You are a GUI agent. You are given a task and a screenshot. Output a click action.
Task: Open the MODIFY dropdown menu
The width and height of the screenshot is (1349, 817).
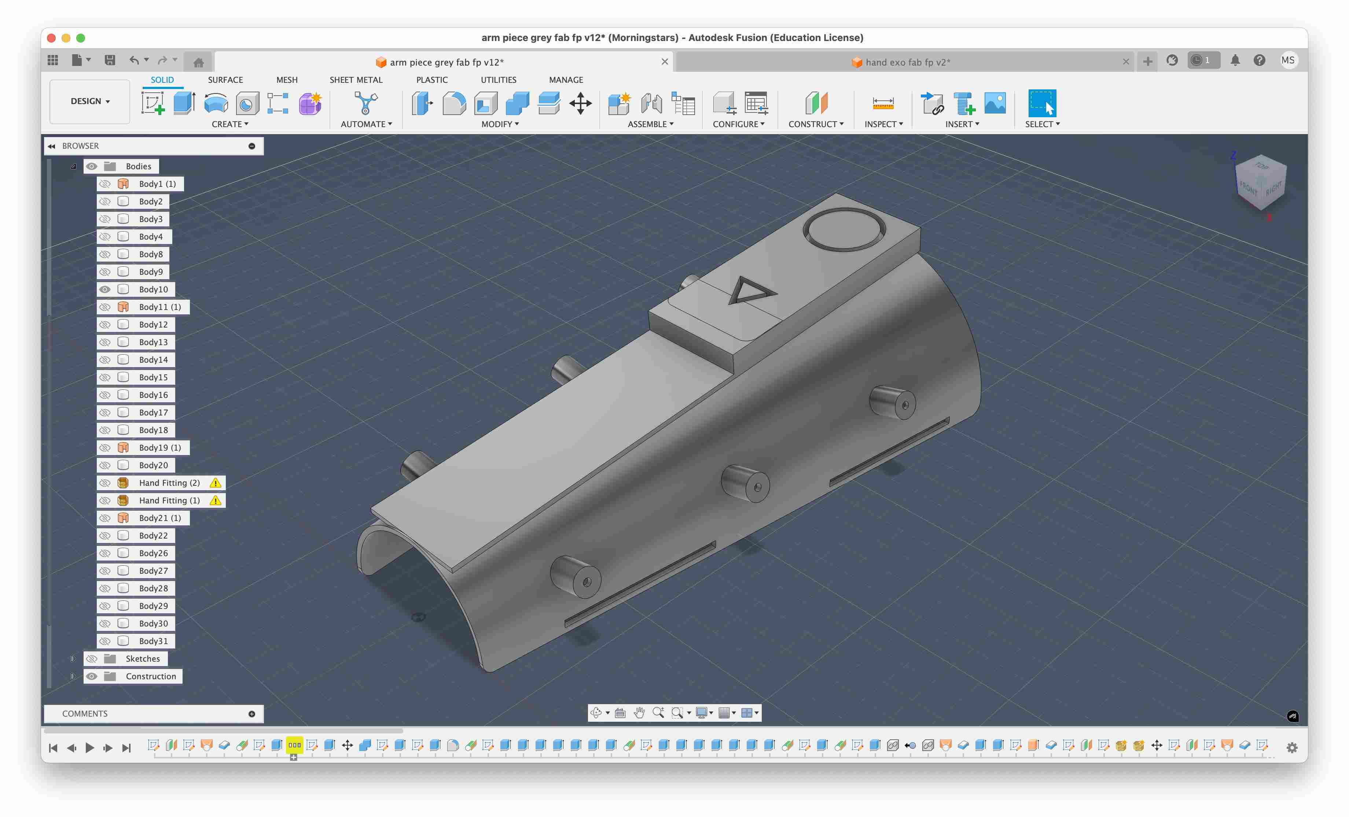tap(500, 124)
